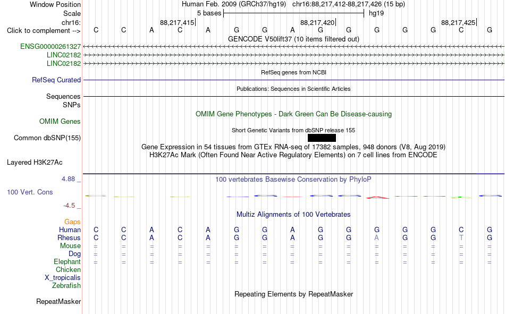Open the RefSeq Curated track label
The image size is (505, 314).
(x=56, y=80)
